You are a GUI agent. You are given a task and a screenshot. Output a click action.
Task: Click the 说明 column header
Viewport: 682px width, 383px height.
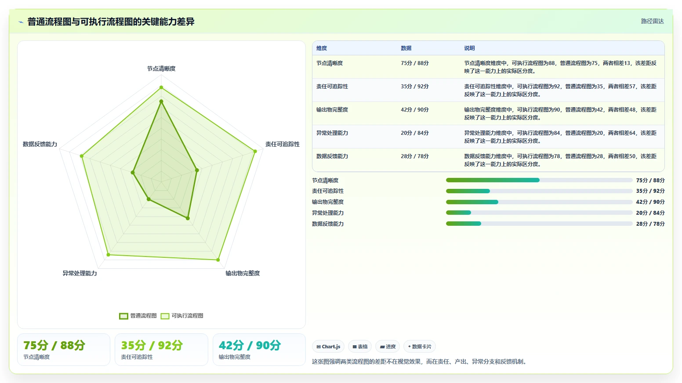coord(469,48)
